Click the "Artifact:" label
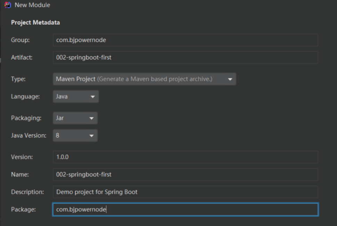Screen dimensions: 337x226 (22, 58)
